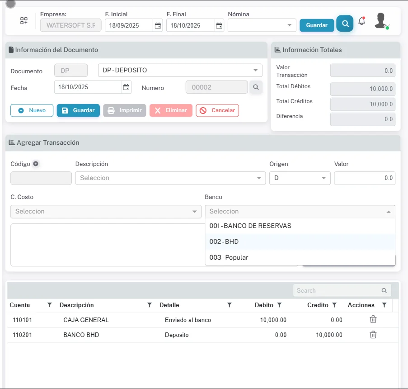The image size is (408, 389).
Task: Select 002-BHD bank option
Action: 300,242
